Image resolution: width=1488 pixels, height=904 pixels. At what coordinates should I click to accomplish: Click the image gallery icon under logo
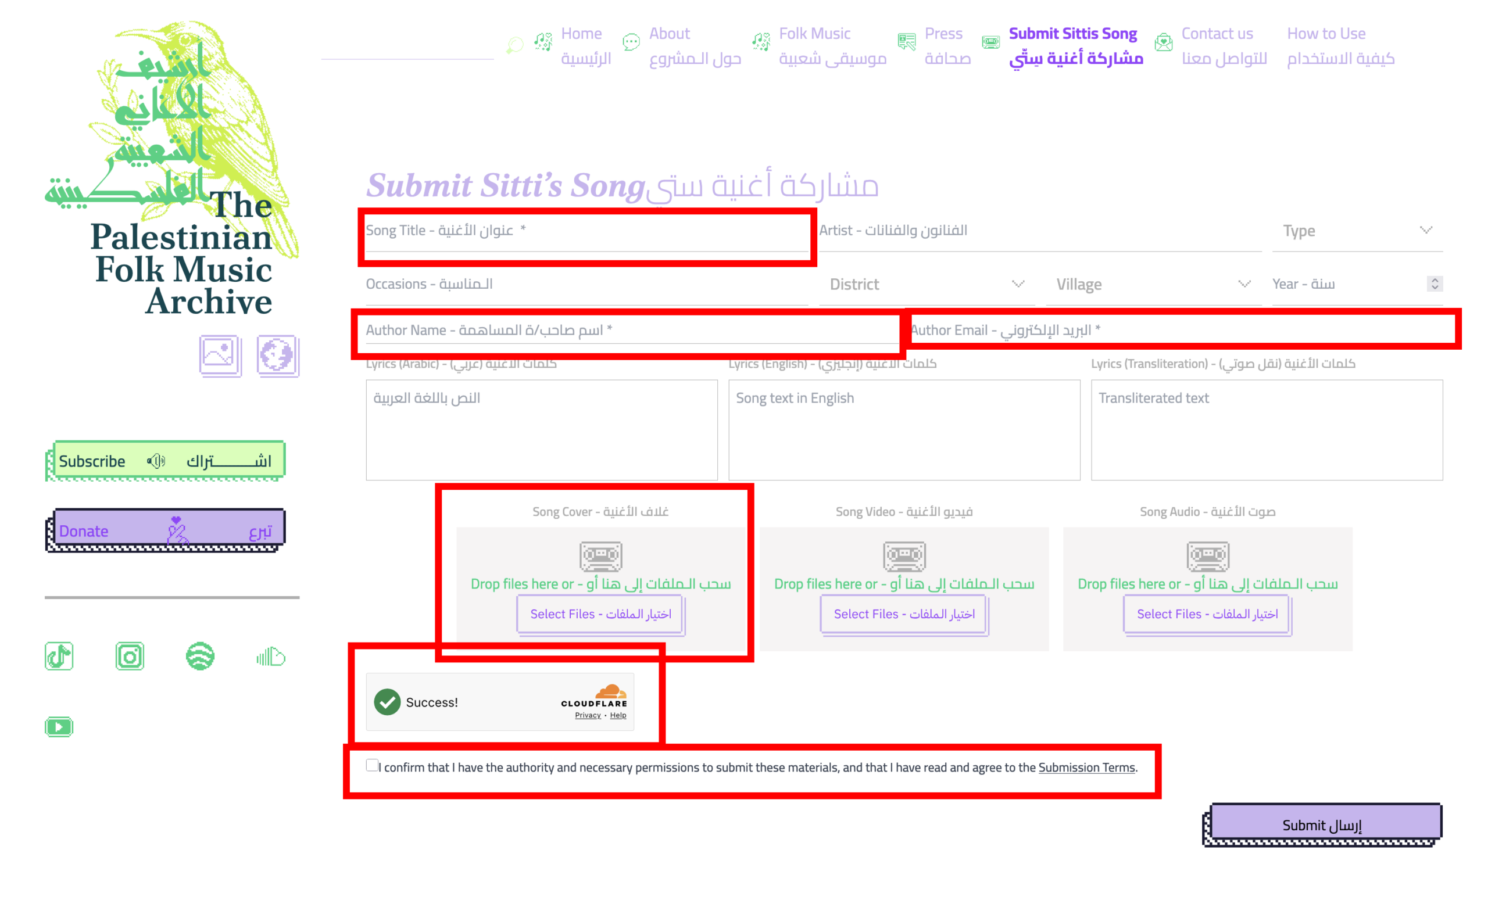(x=220, y=356)
